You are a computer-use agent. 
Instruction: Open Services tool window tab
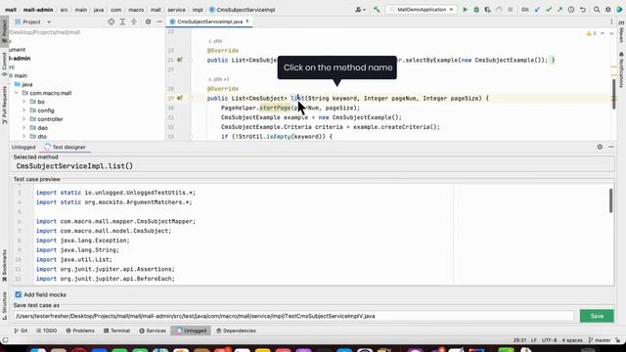tap(153, 330)
